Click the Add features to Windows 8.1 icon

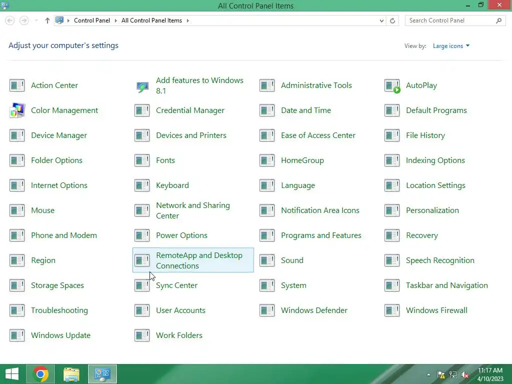point(142,87)
